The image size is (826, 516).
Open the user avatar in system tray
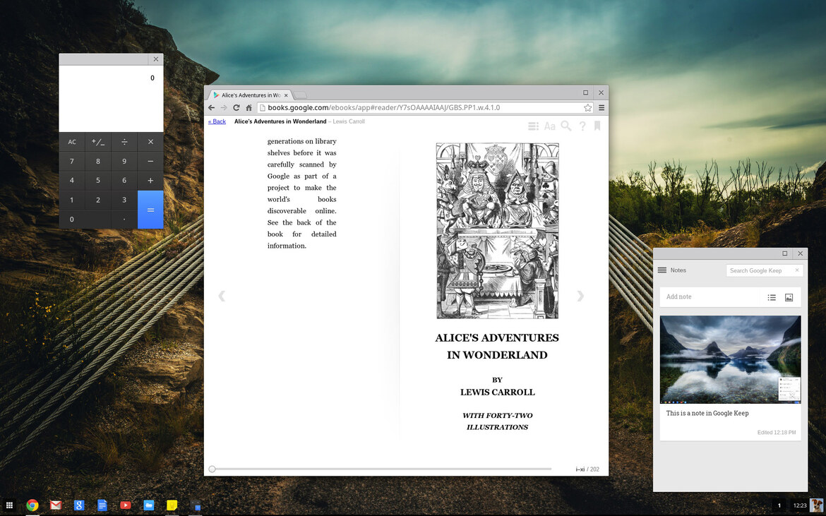(x=817, y=505)
